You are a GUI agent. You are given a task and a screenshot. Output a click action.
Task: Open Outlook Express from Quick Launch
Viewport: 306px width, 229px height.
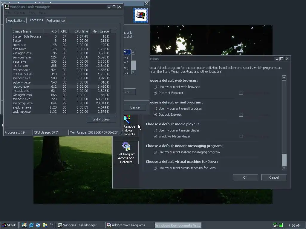(38, 225)
